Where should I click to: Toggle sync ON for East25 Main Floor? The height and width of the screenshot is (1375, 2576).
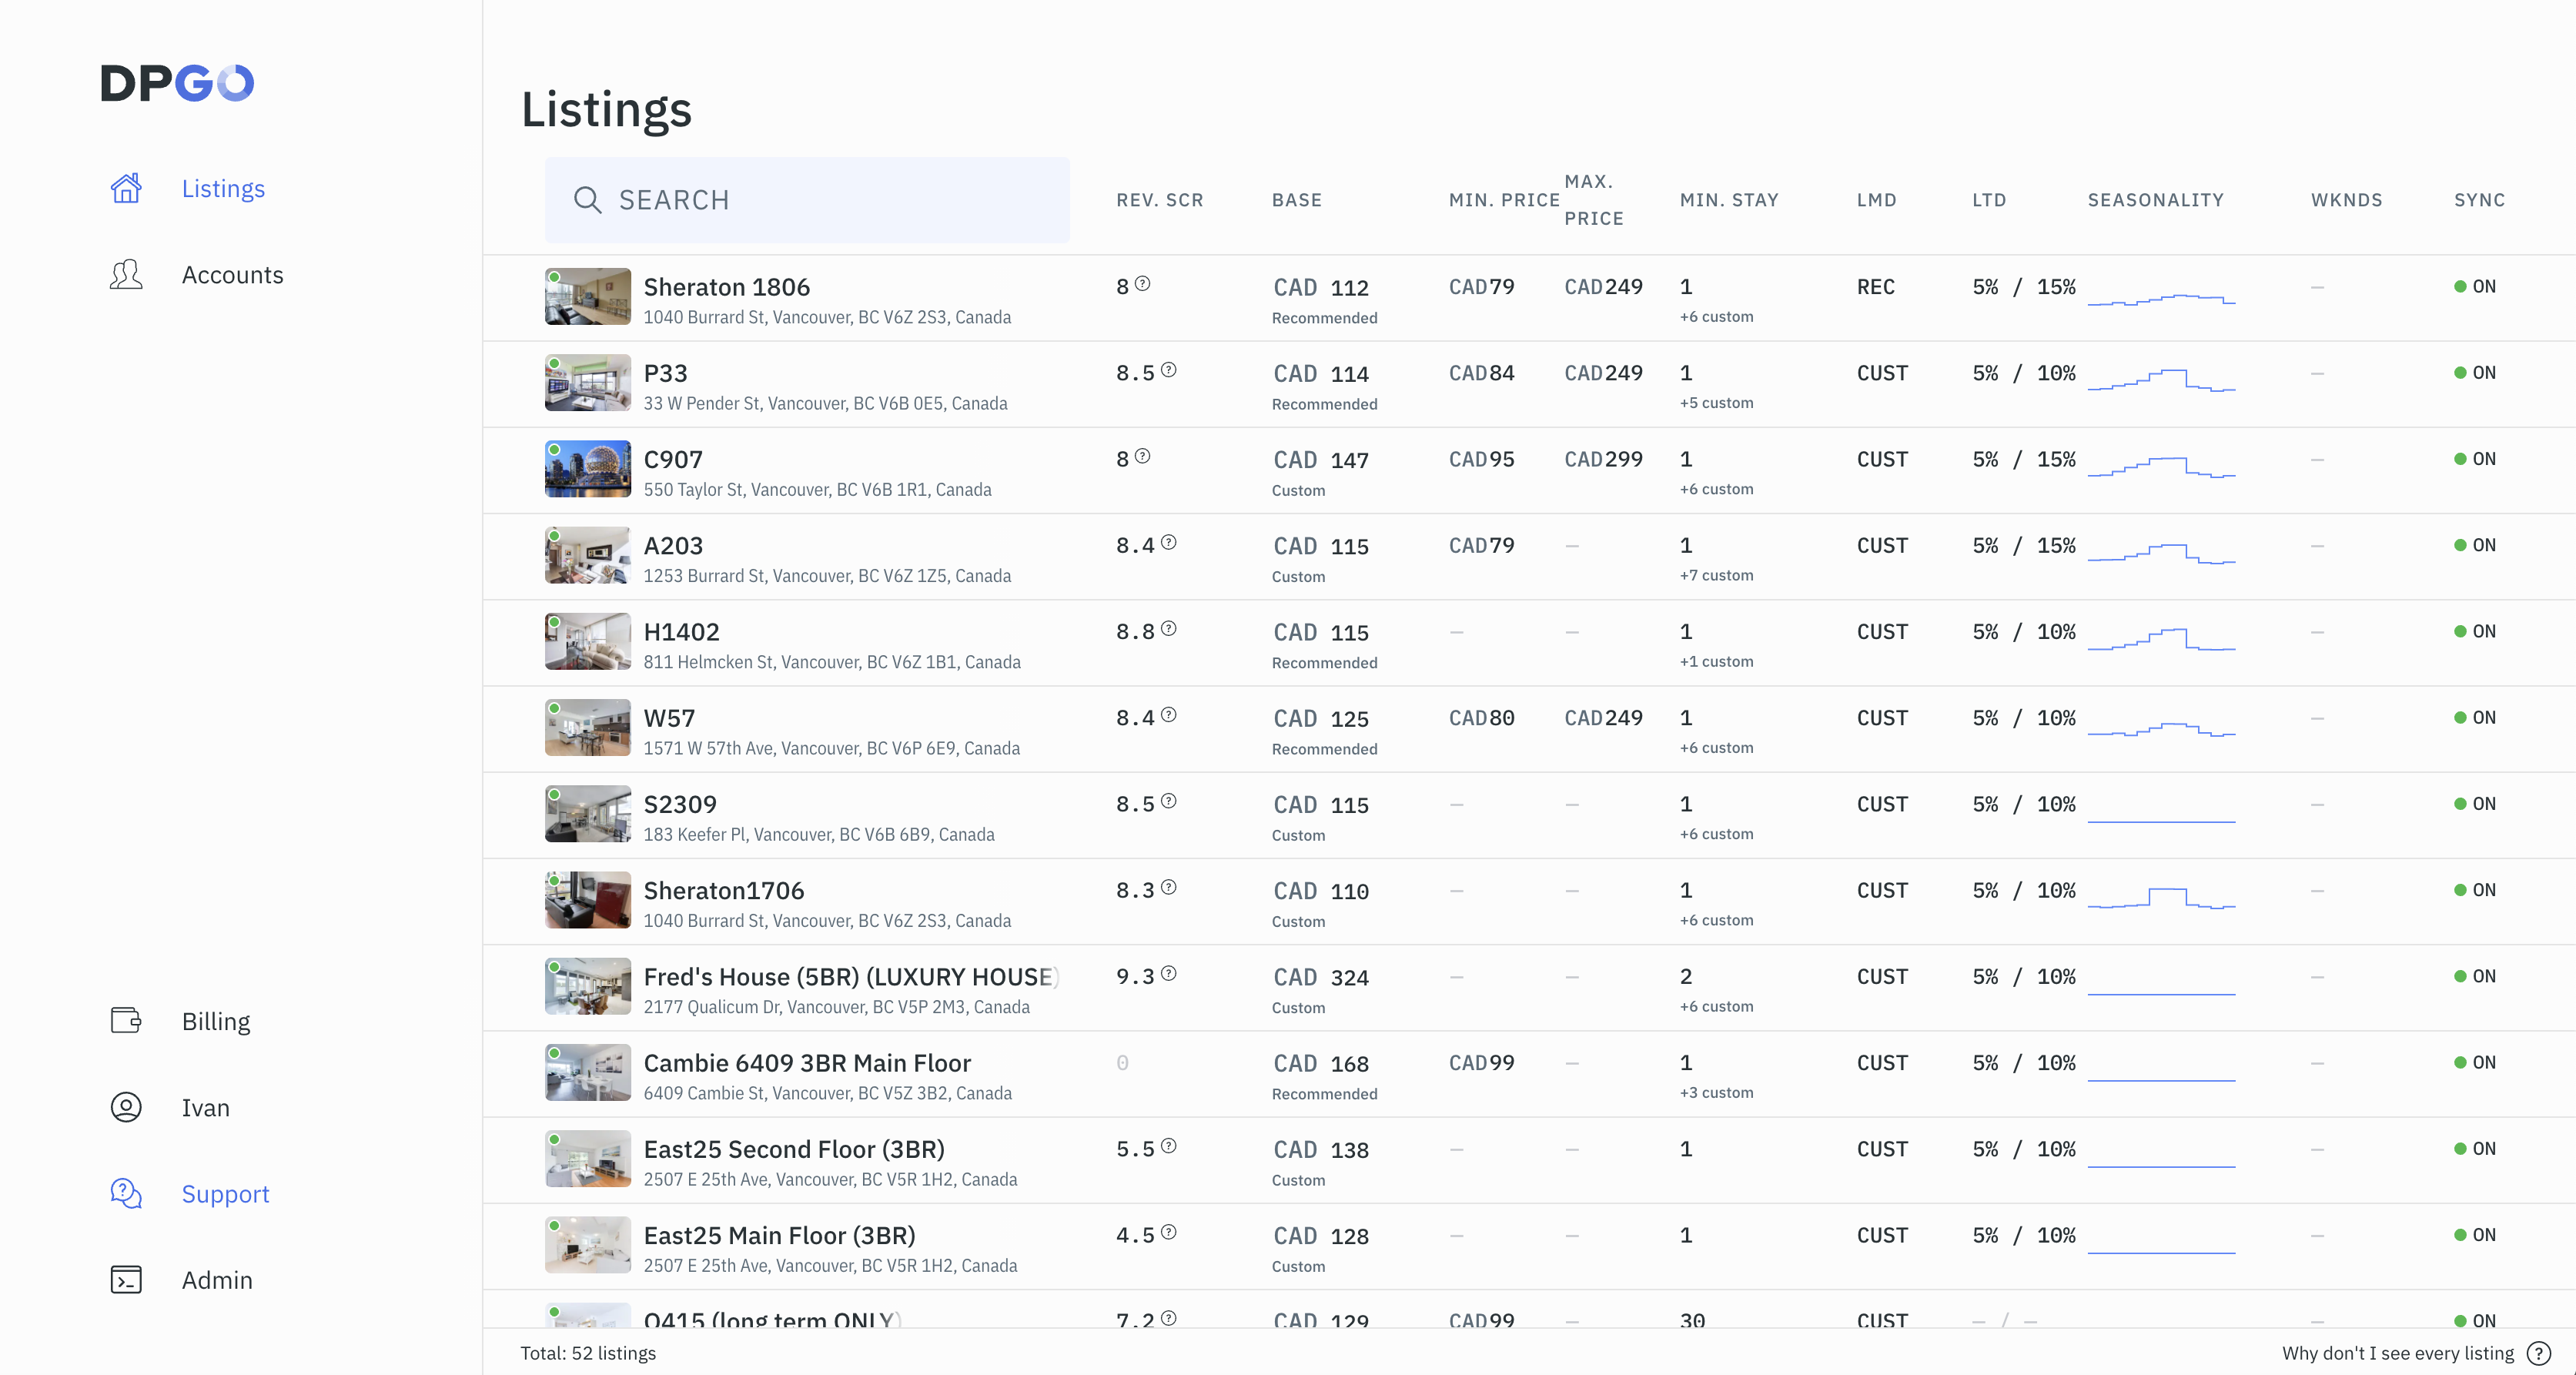(x=2475, y=1235)
